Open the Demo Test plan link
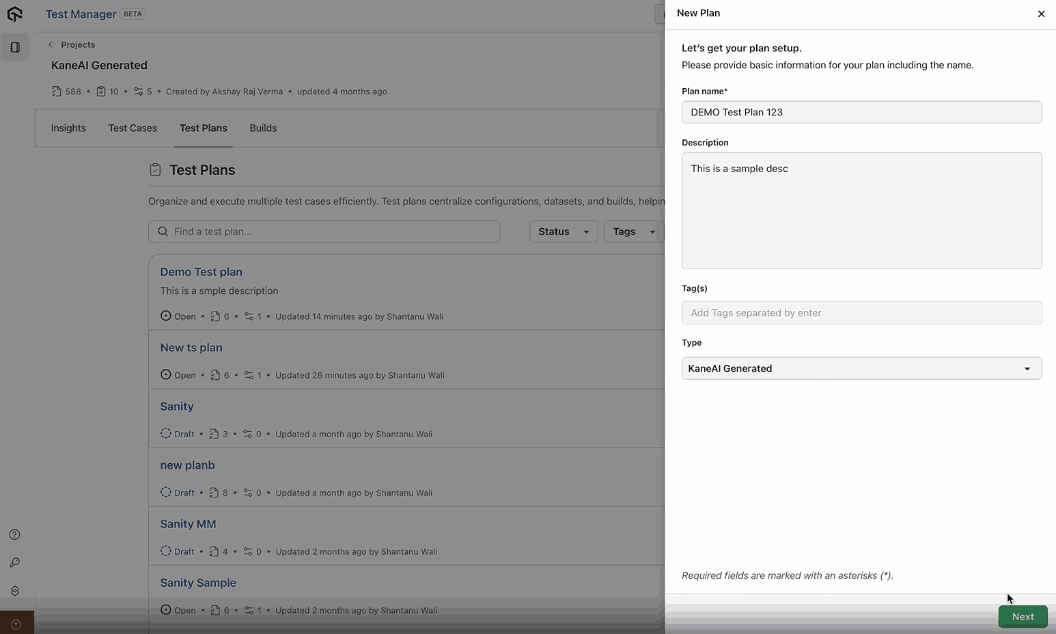 pyautogui.click(x=201, y=272)
